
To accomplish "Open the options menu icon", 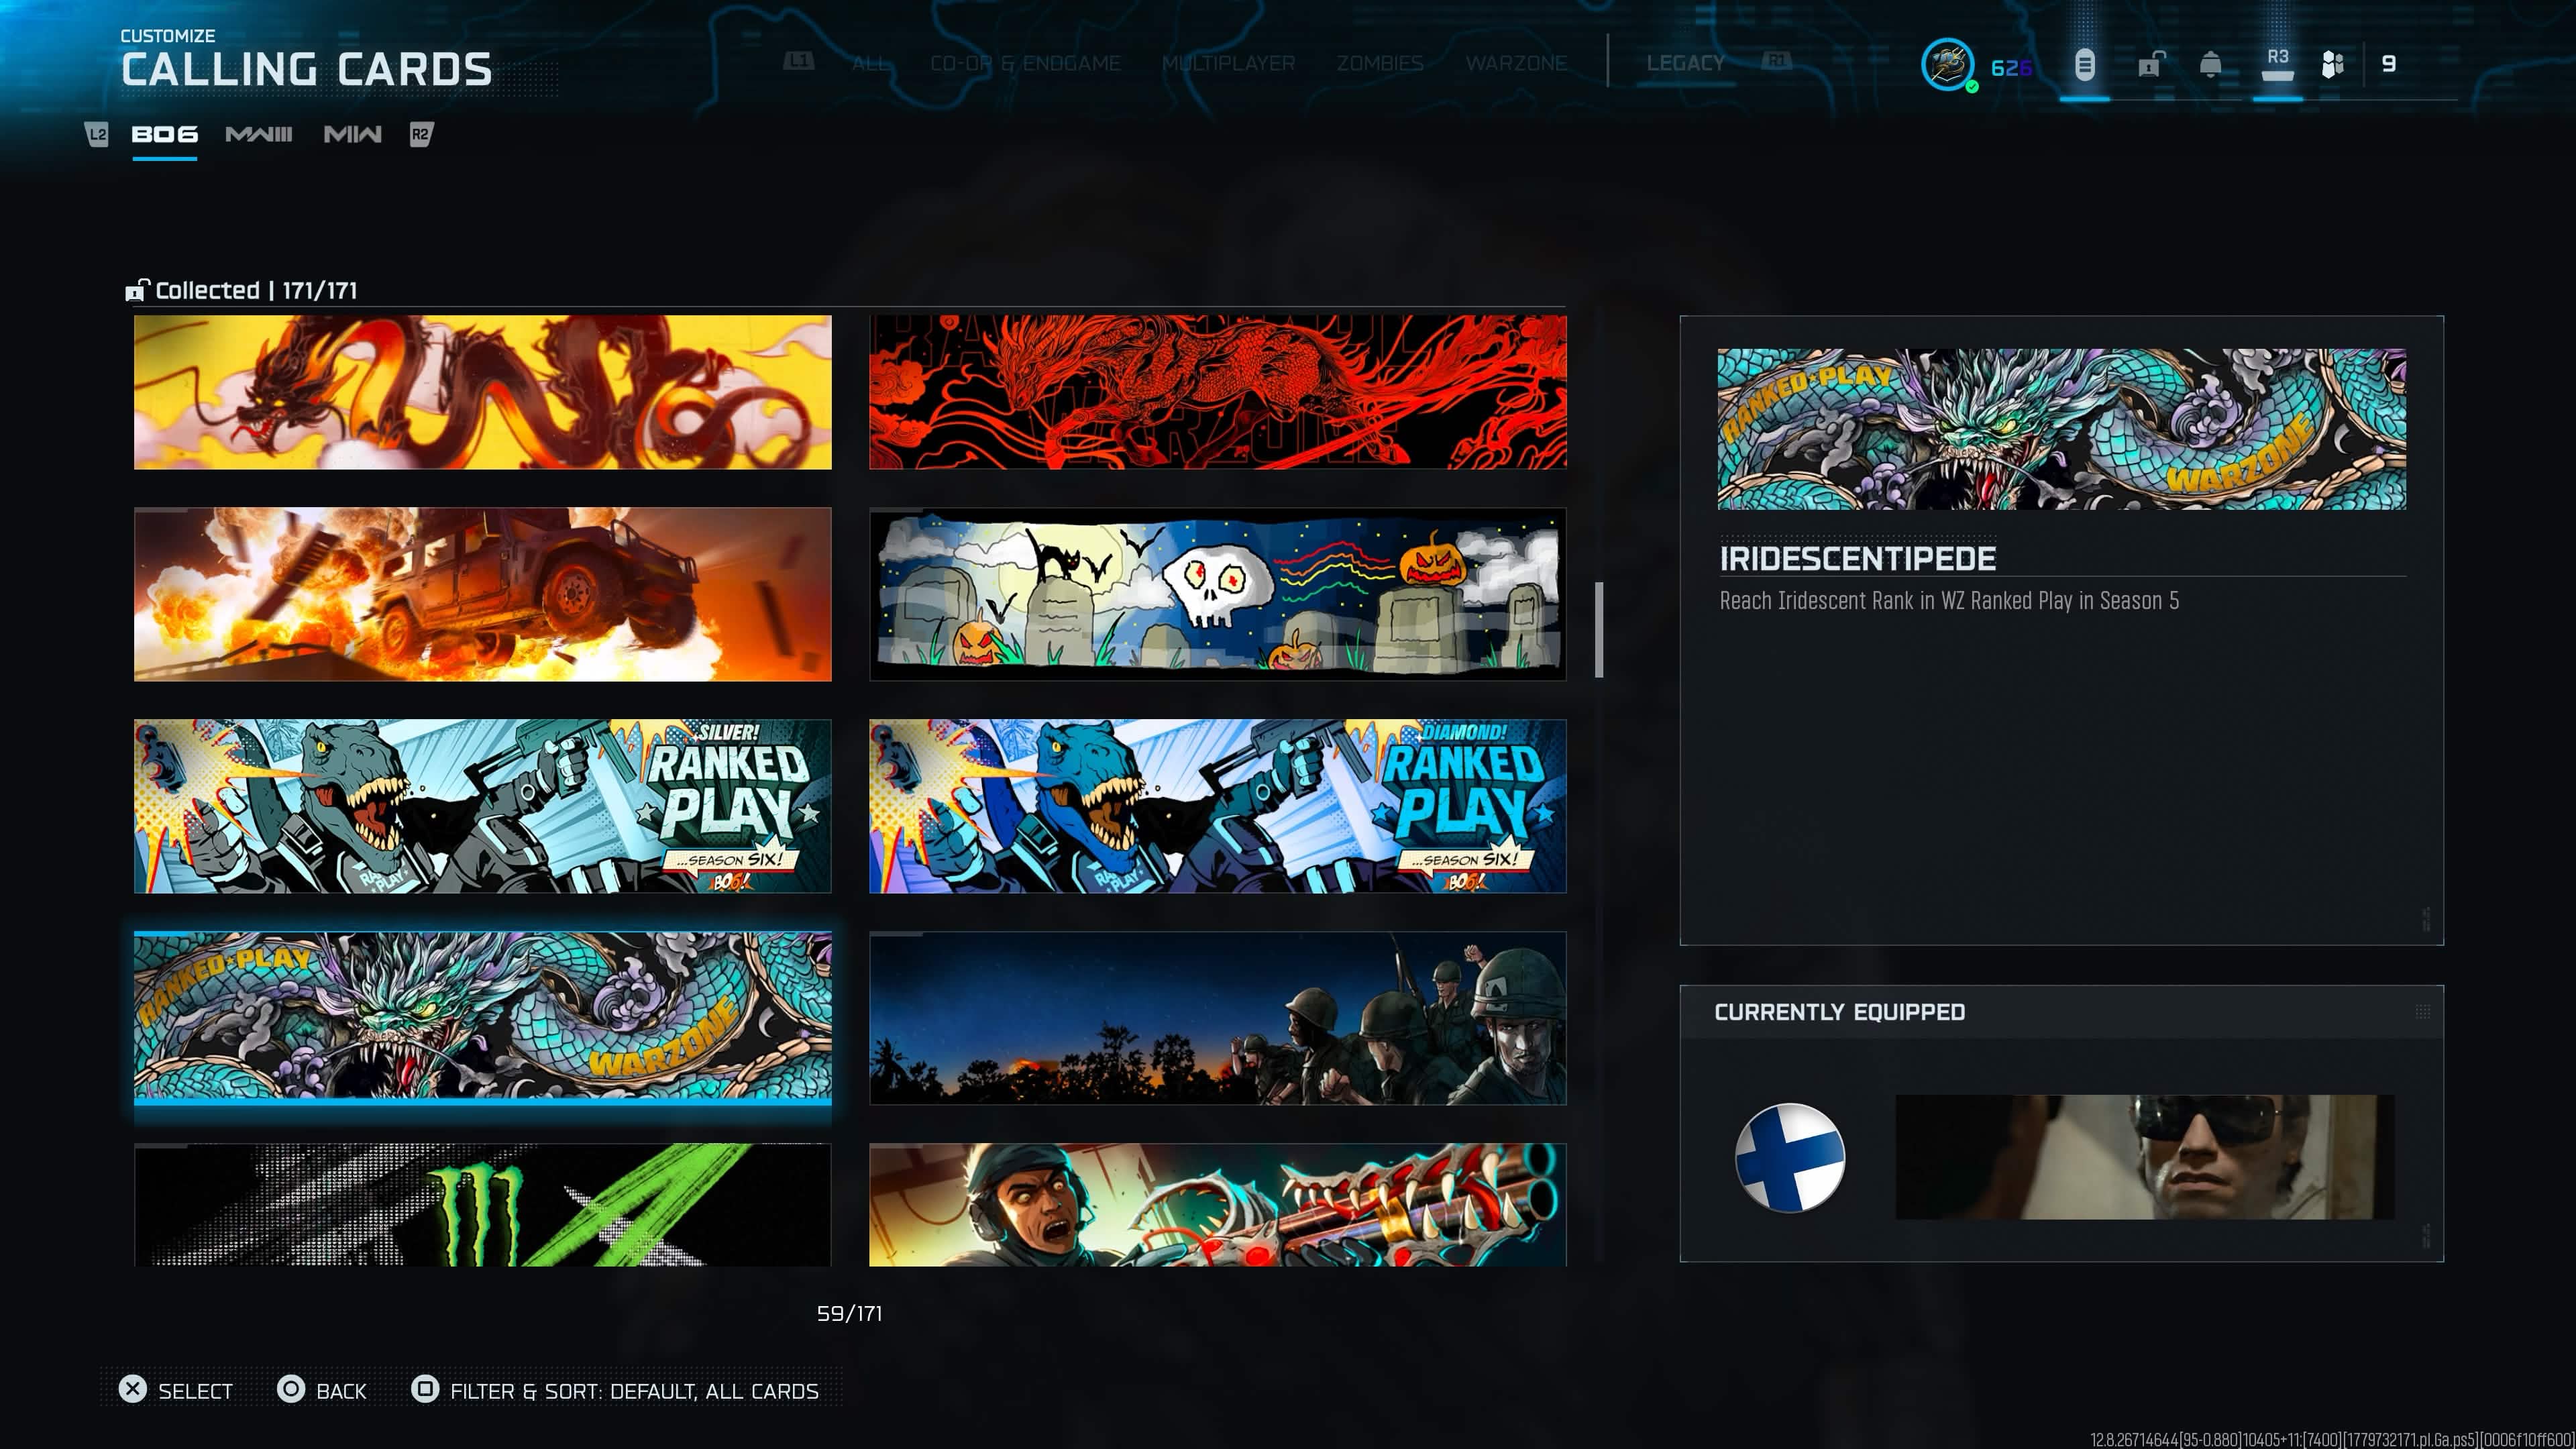I will 2084,65.
